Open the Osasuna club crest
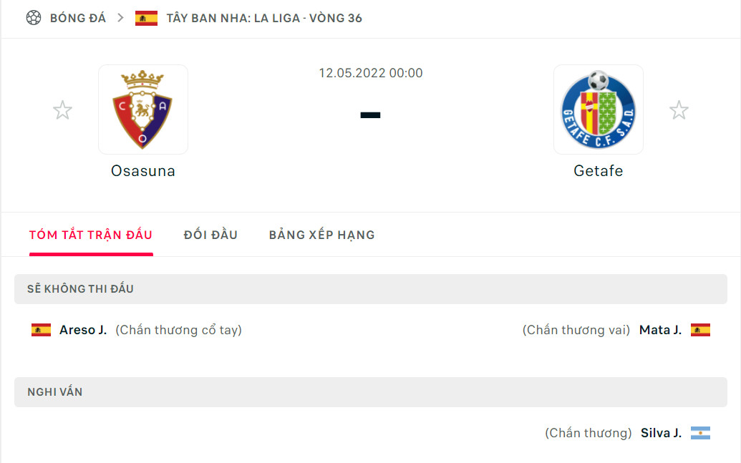Screen dimensions: 741x463 point(142,109)
